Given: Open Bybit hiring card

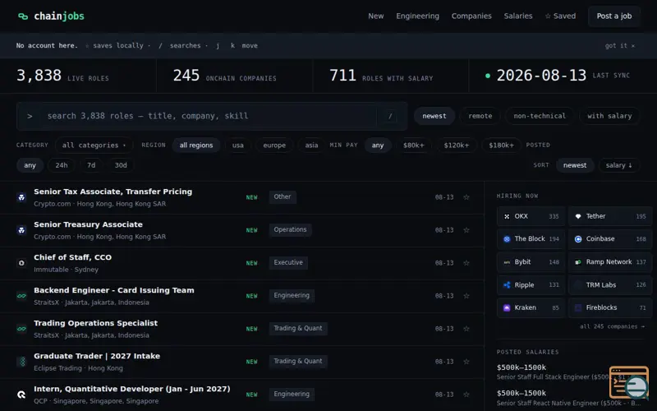Looking at the screenshot, I should [531, 262].
